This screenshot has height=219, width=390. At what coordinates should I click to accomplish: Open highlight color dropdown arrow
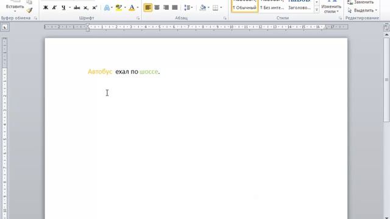[x=125, y=8]
